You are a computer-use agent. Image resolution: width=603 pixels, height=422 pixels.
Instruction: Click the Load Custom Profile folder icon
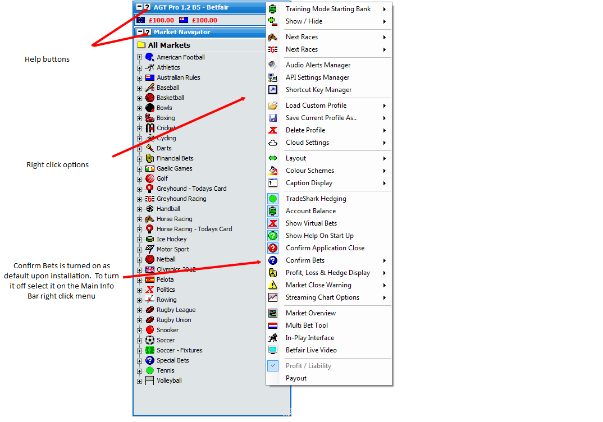273,105
